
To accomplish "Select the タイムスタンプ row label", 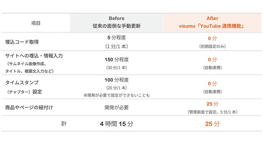I will point(22,83).
